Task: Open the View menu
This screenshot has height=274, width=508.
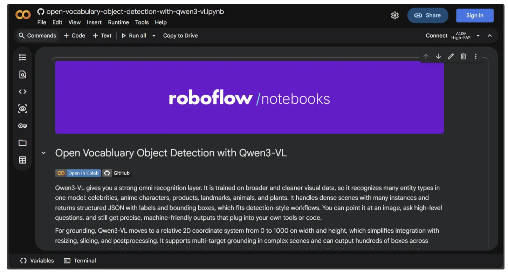Action: tap(75, 22)
